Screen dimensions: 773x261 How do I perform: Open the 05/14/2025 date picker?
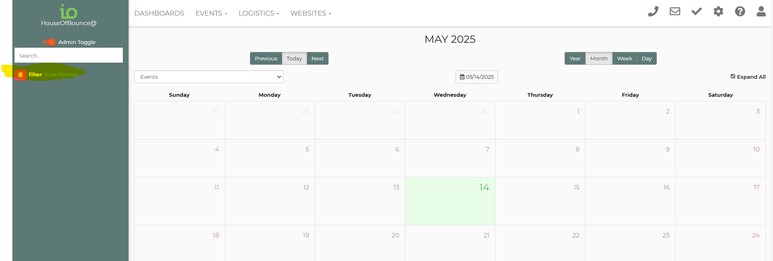(x=477, y=77)
